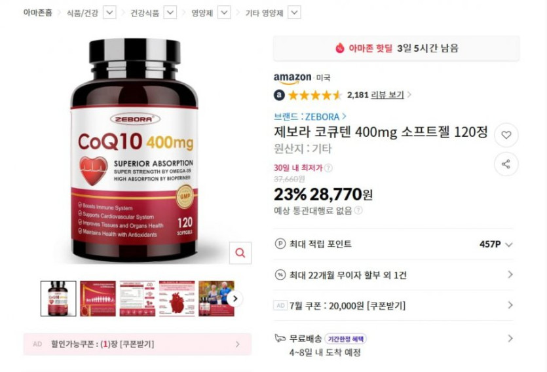Click the help icon beside 예상 통관대행료 없음
The width and height of the screenshot is (547, 372).
click(358, 210)
